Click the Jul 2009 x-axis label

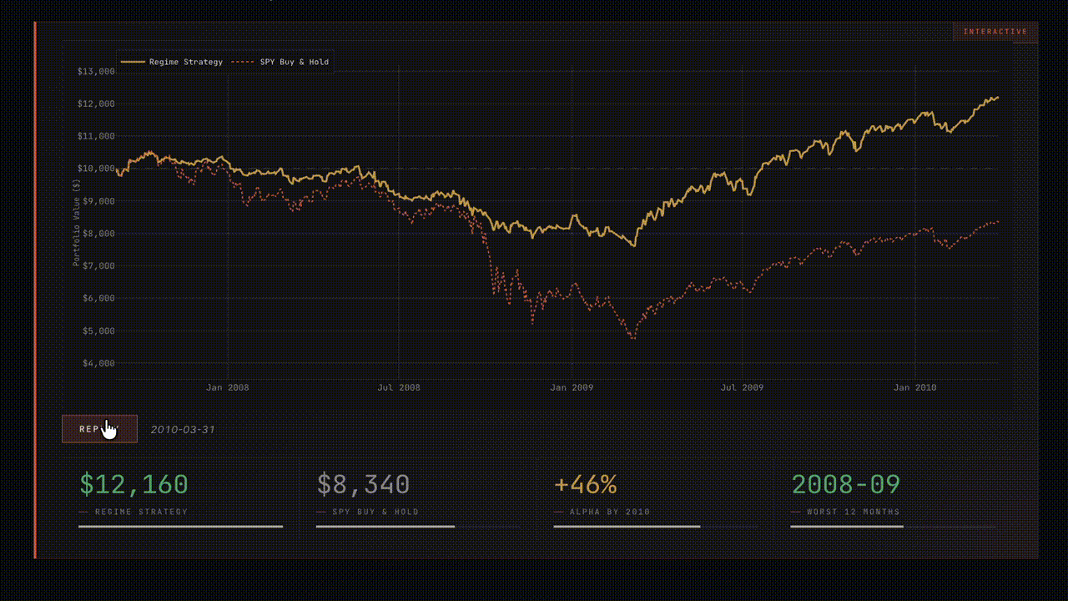(742, 387)
